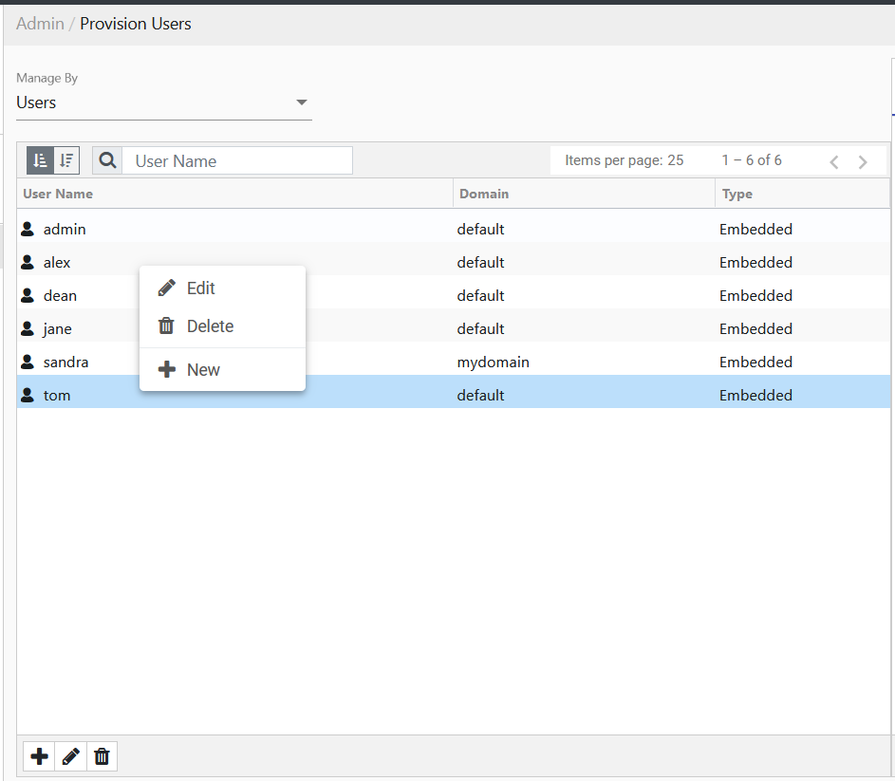
Task: Select the jane user name
Action: point(57,329)
